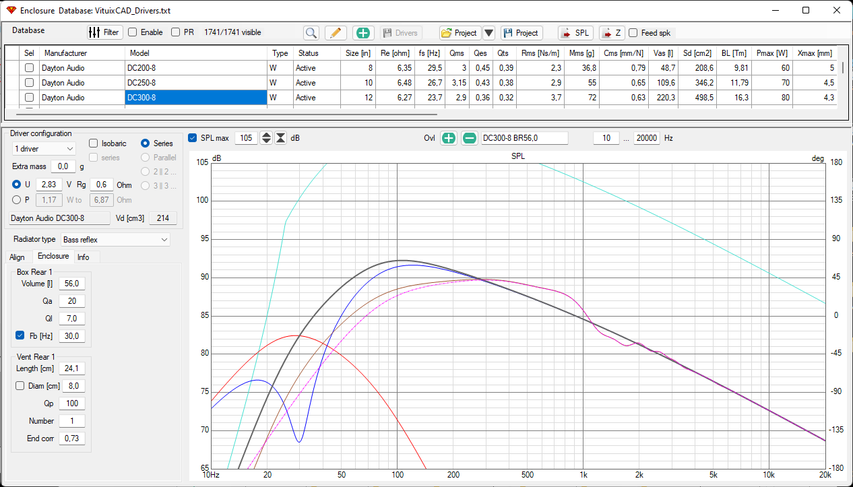
Task: Toggle the Diam [cm] checkbox
Action: tap(20, 386)
